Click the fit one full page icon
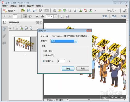 67,16
